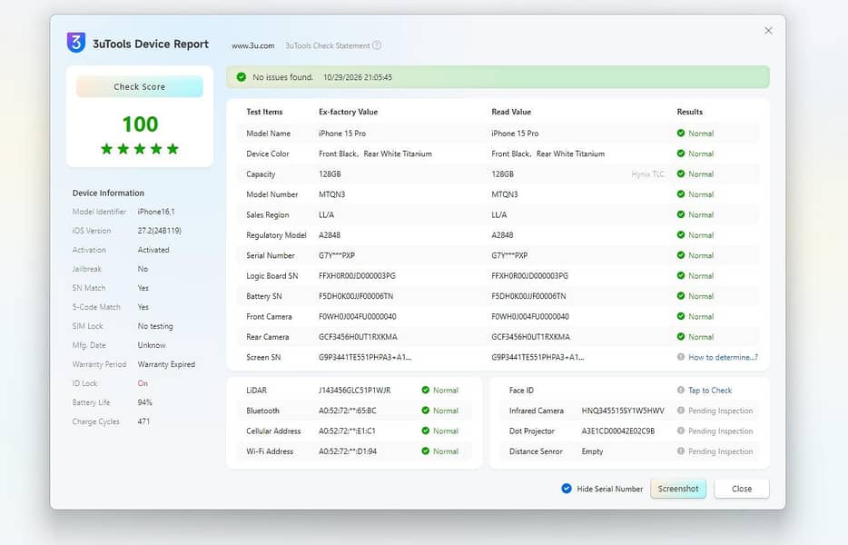Click the Check Score banner
This screenshot has height=545, width=848.
[140, 86]
